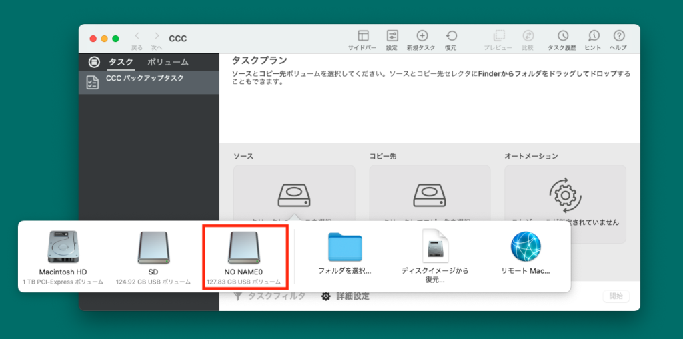Click the プレビュー toolbar icon
683x339 pixels.
click(x=498, y=36)
